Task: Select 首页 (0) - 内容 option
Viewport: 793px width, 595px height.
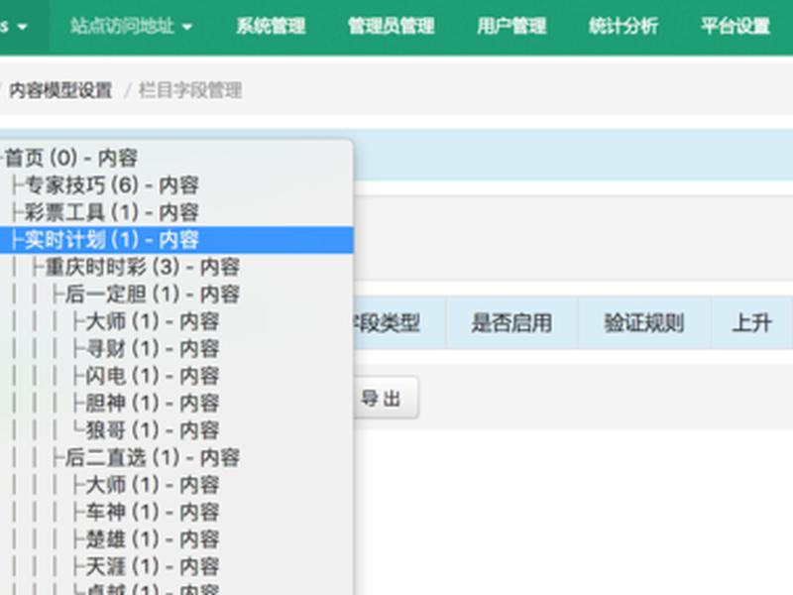Action: click(x=176, y=158)
